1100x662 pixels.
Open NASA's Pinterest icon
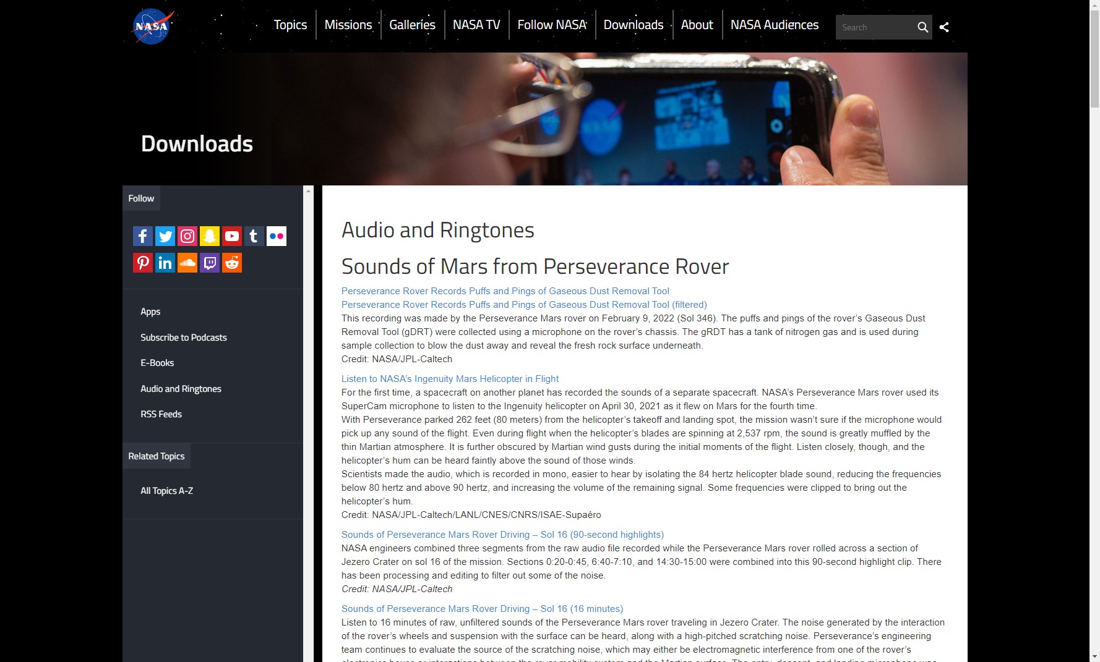(142, 263)
